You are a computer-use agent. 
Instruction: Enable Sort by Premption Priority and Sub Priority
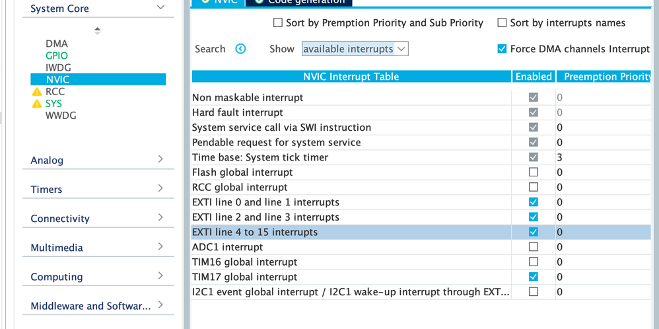[278, 22]
